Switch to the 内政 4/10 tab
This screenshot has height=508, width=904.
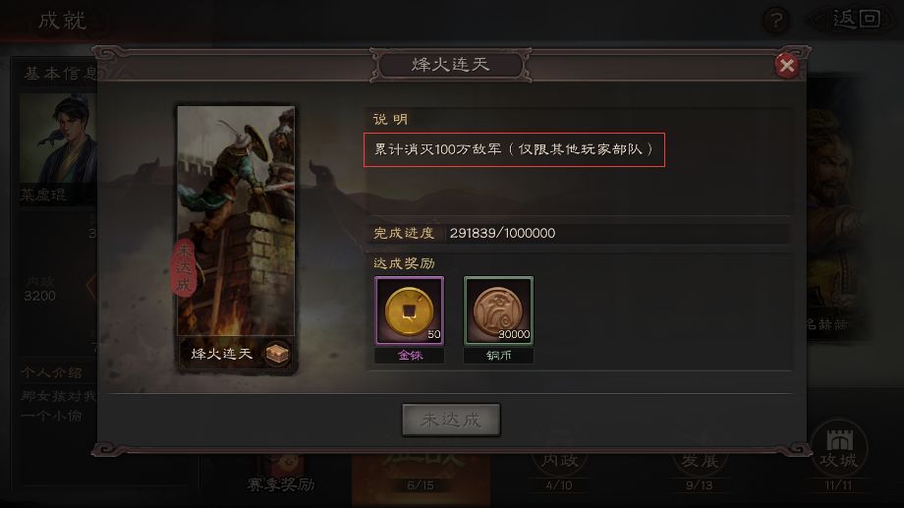pyautogui.click(x=559, y=472)
